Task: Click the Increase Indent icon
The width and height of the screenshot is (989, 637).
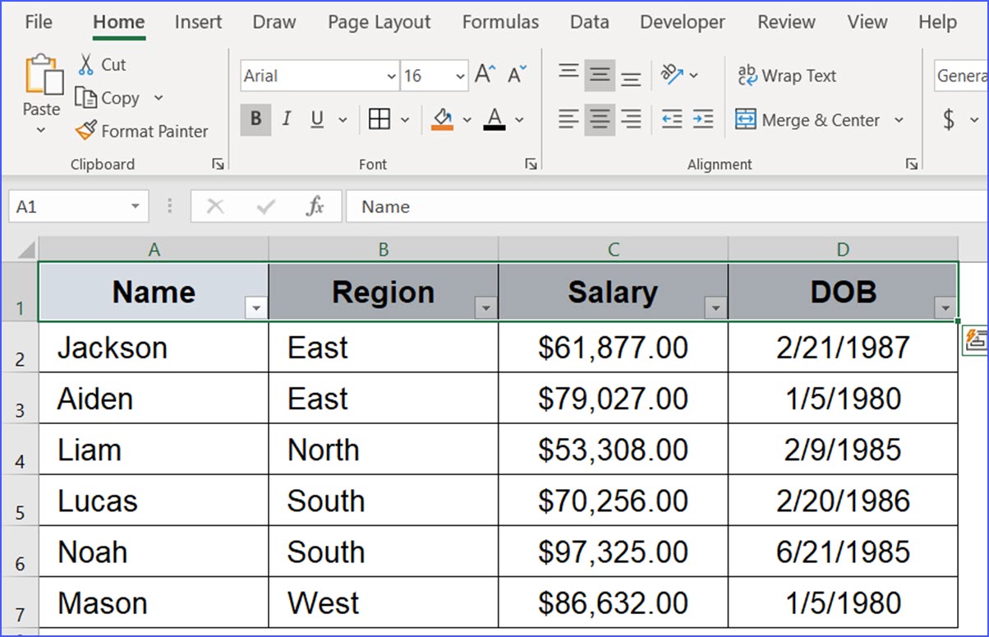Action: point(703,120)
